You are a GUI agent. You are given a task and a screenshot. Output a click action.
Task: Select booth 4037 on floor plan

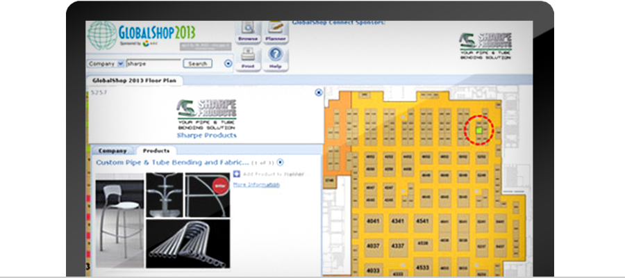(x=374, y=247)
